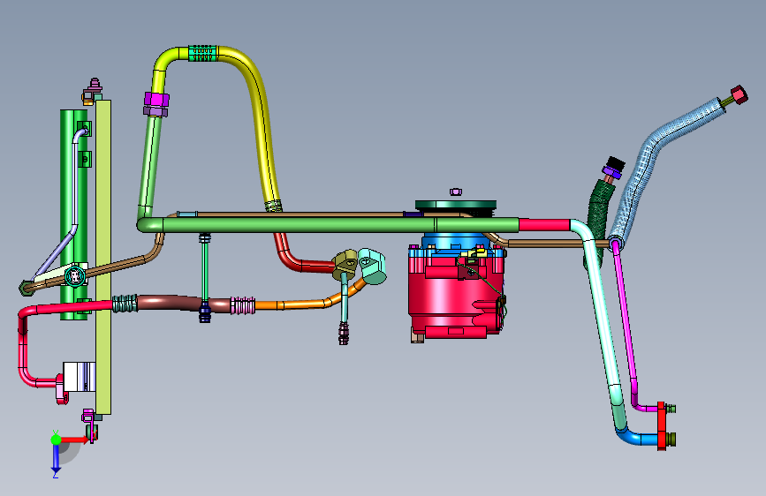The height and width of the screenshot is (496, 766).
Task: Select the round teal valve on tan pipe
Action: pyautogui.click(x=75, y=276)
